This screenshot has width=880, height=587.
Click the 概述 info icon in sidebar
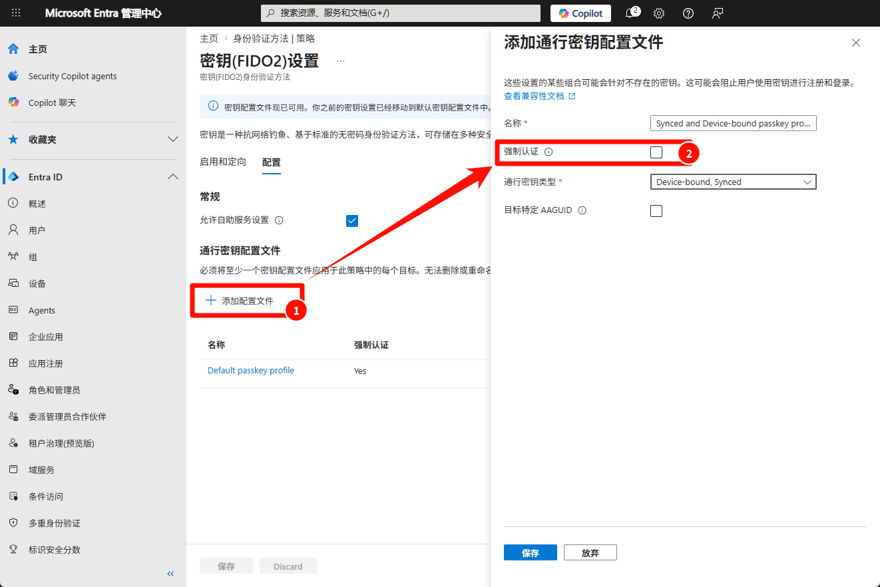click(x=13, y=204)
